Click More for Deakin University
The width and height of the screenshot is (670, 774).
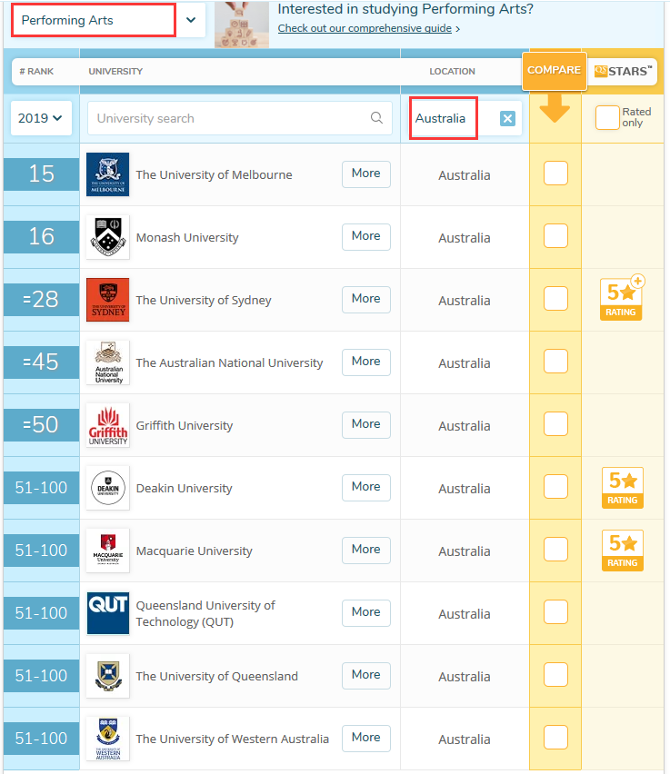366,487
